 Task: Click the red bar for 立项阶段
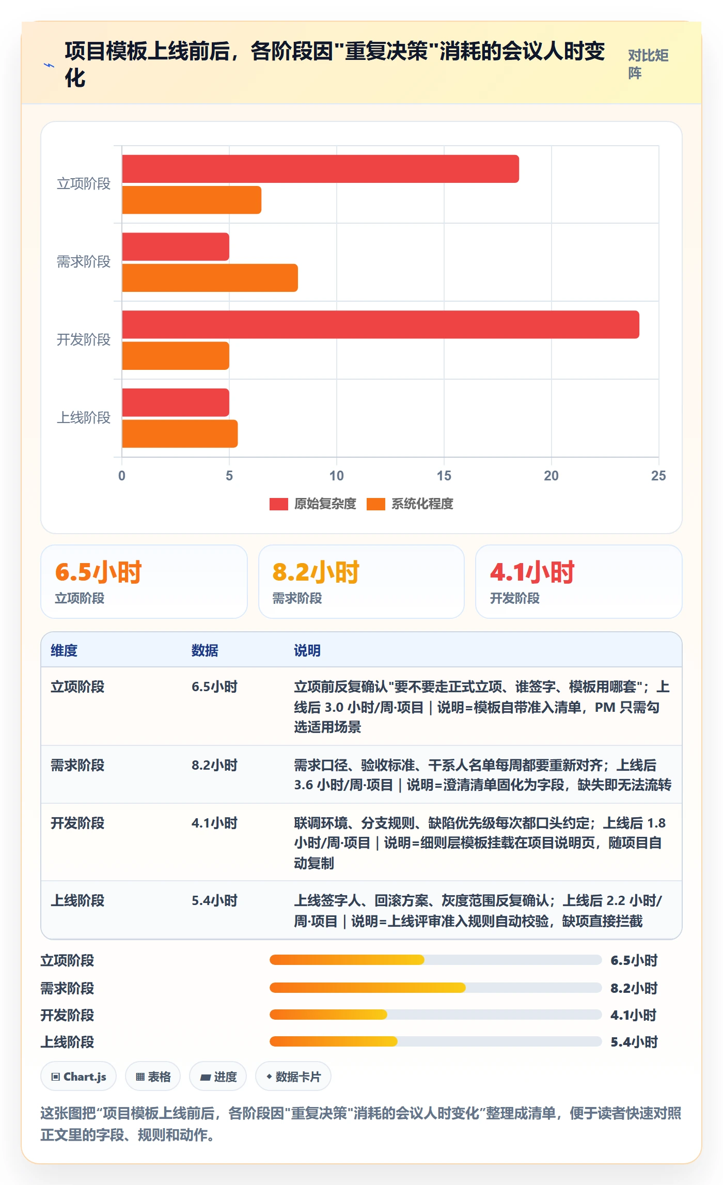click(x=320, y=169)
